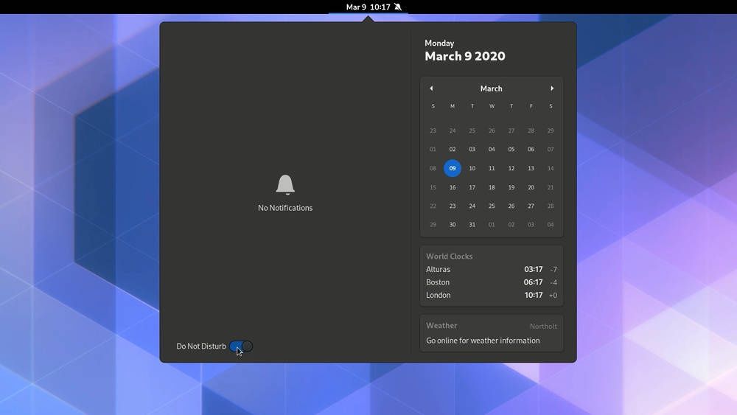Image resolution: width=737 pixels, height=415 pixels.
Task: Go to previous month in calendar
Action: (431, 88)
